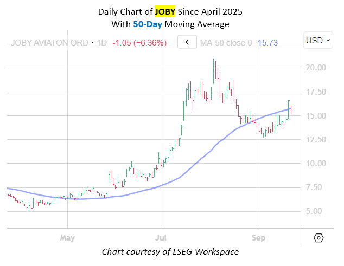The image size is (344, 266).
Task: Click the blue 50-Day text in title
Action: (x=148, y=24)
